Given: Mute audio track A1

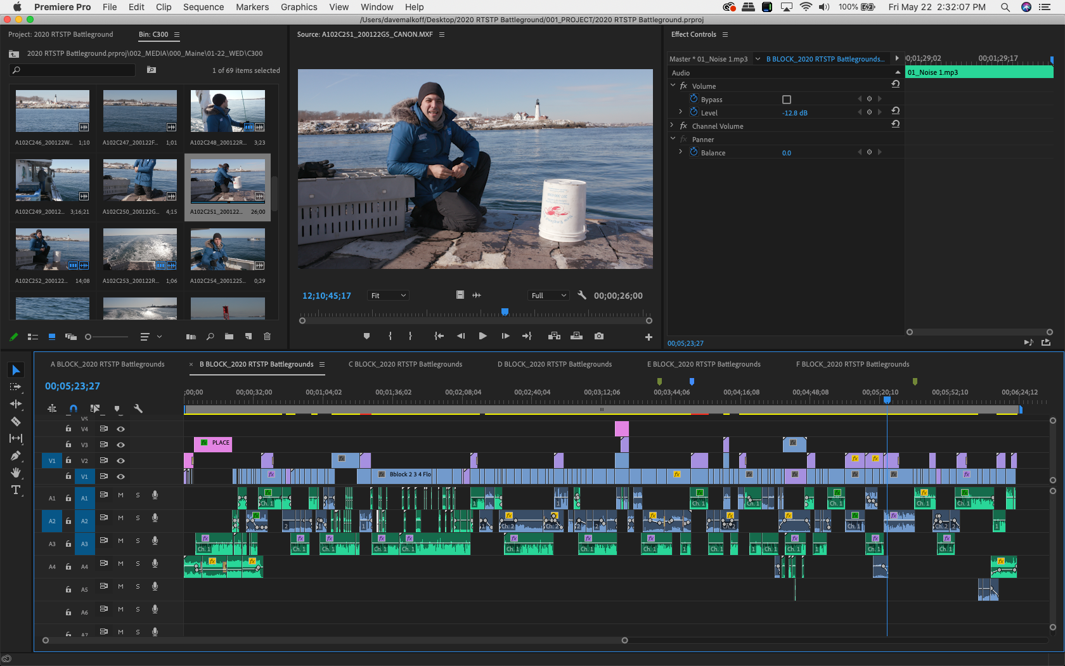Looking at the screenshot, I should click(120, 495).
